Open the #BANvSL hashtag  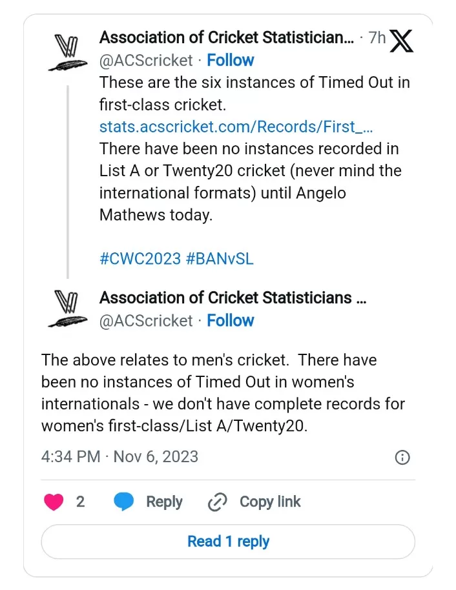(220, 259)
